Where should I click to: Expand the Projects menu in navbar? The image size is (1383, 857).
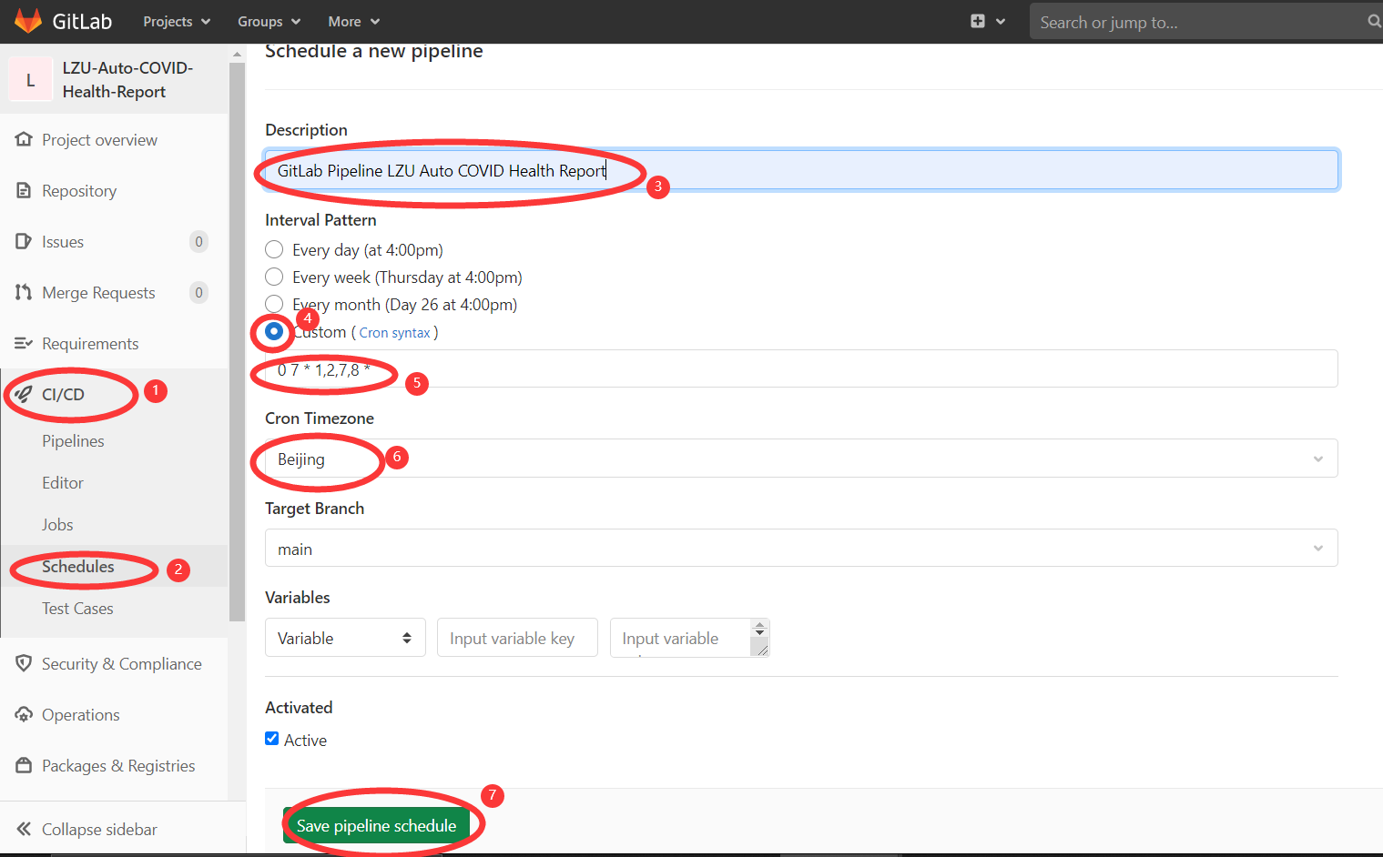point(177,21)
